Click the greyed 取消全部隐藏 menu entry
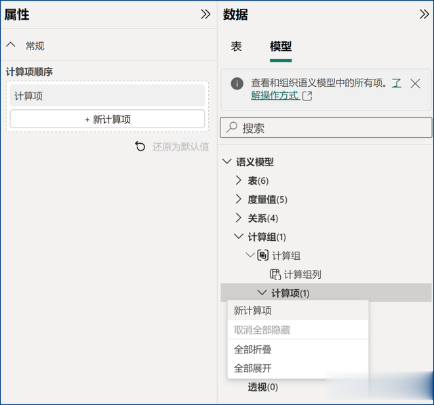Viewport: 434px width, 405px height. [x=298, y=330]
